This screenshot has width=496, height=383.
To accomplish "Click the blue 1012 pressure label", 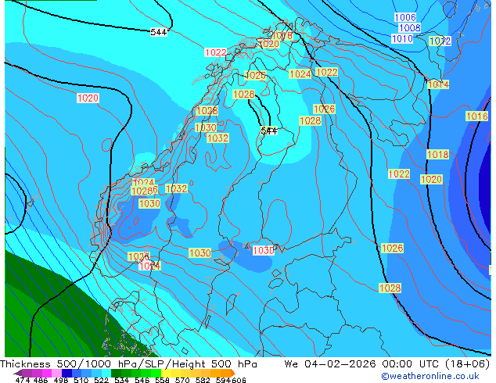I will click(x=440, y=41).
